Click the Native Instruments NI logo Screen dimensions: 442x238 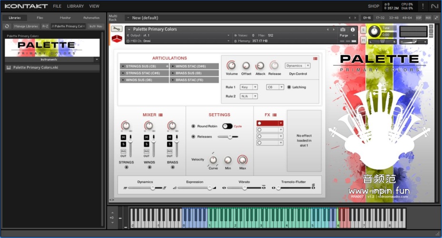(434, 6)
